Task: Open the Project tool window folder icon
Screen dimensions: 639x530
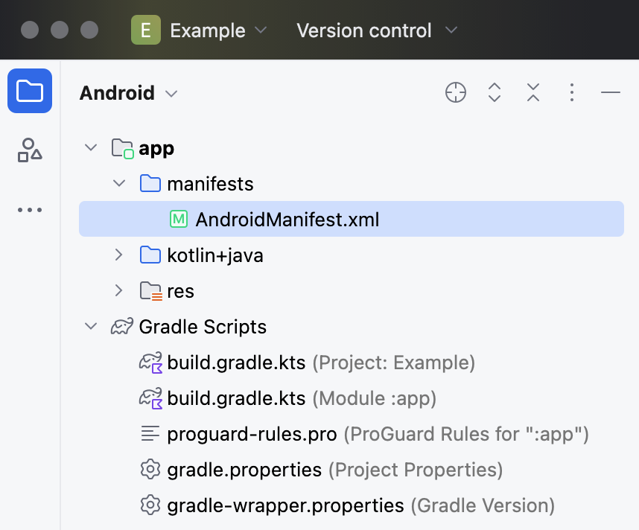Action: (30, 91)
